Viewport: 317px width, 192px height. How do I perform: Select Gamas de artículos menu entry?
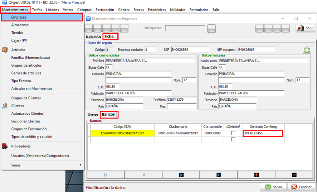tap(26, 73)
